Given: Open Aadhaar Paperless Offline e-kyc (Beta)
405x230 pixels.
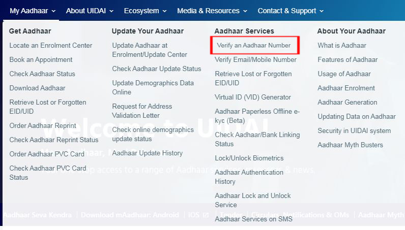Looking at the screenshot, I should point(257,116).
